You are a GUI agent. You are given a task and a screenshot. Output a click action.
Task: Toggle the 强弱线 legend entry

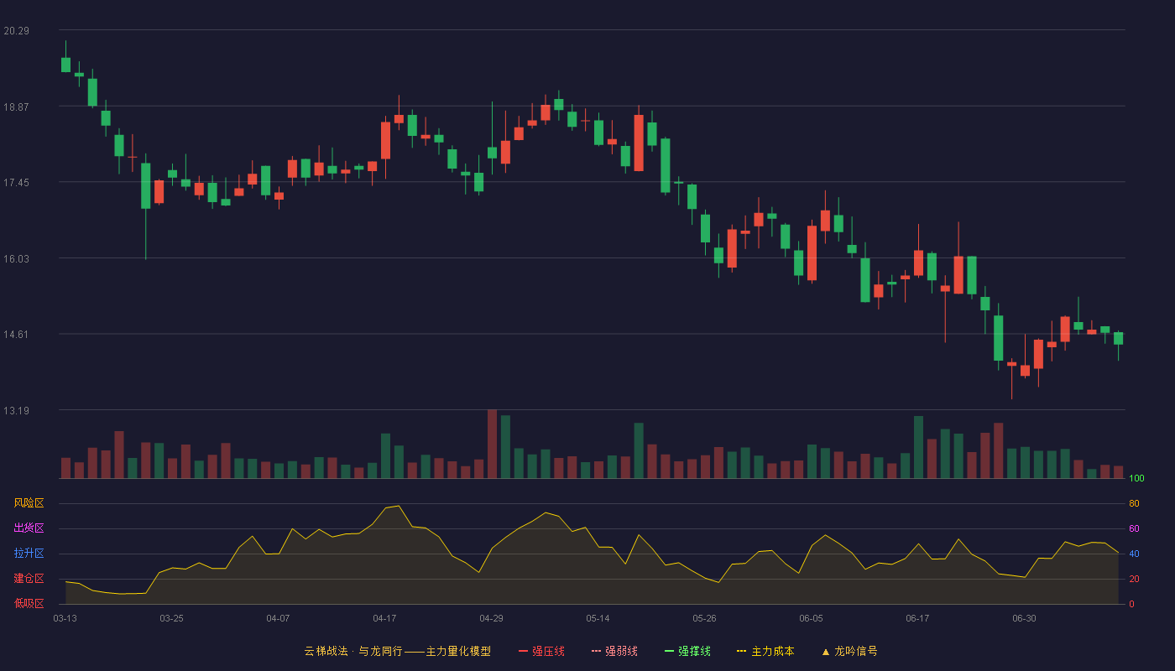tap(614, 651)
